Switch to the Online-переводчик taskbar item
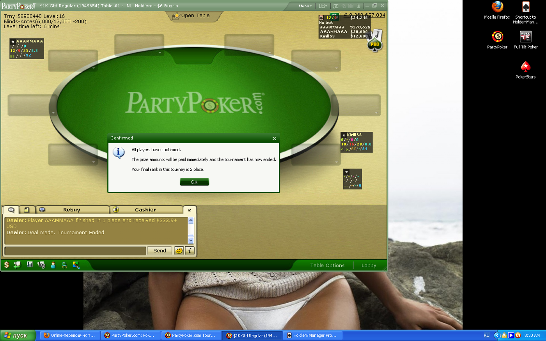 coord(69,336)
